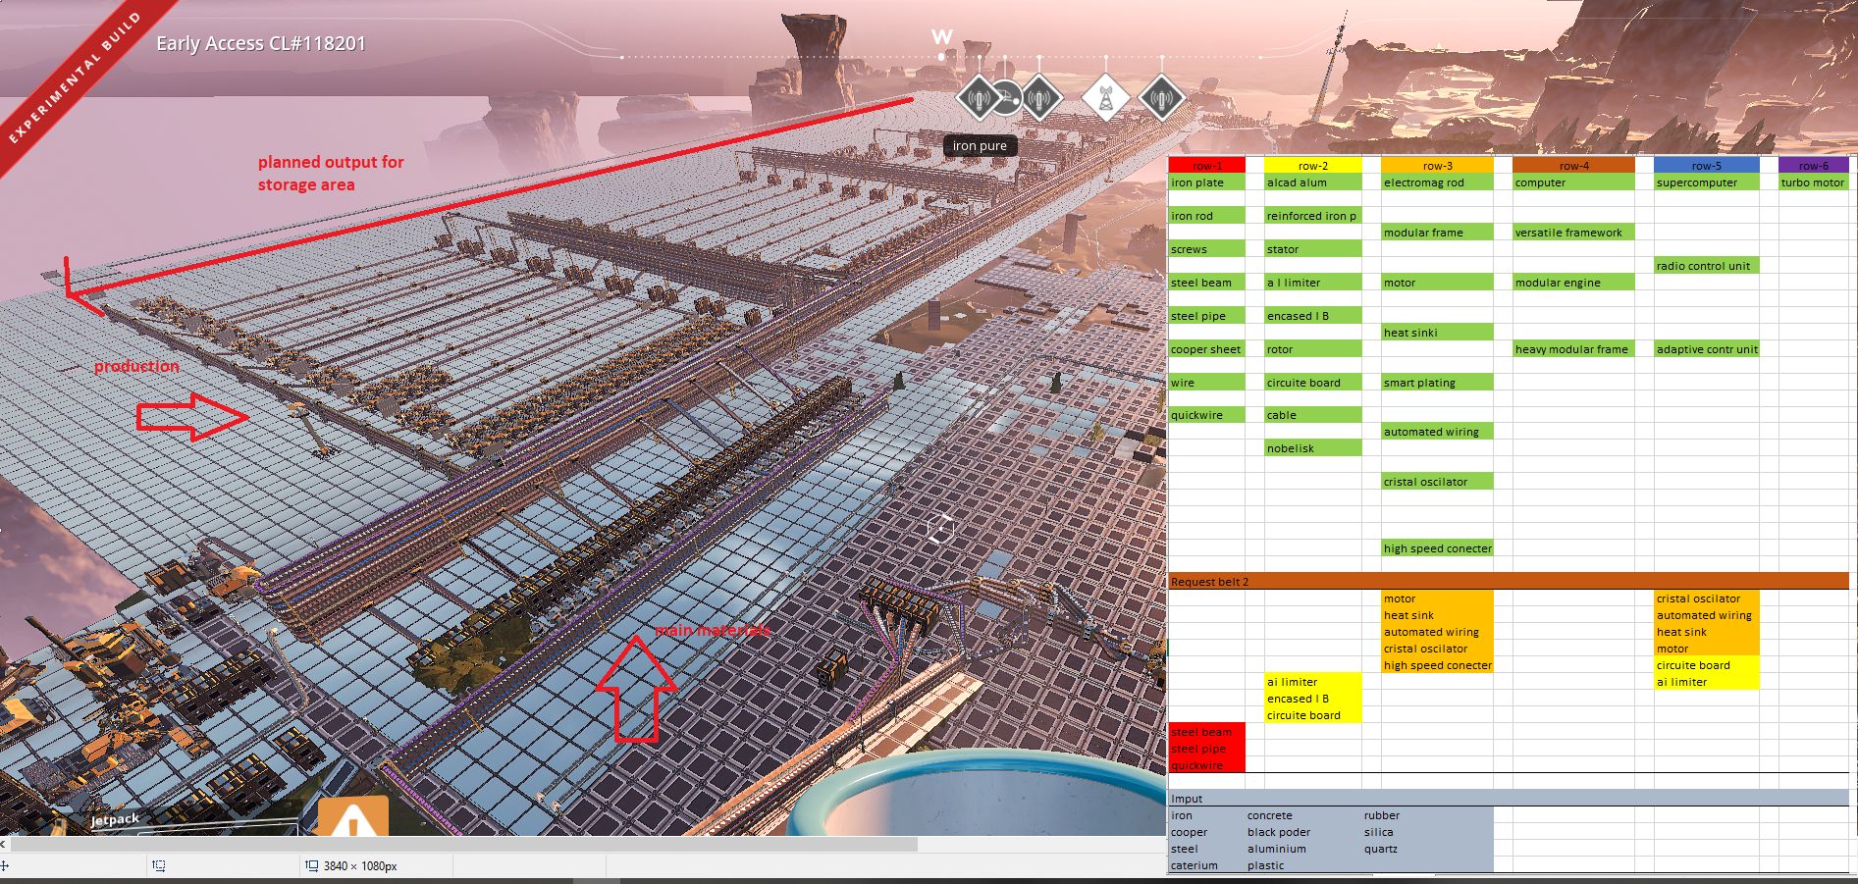Image resolution: width=1858 pixels, height=884 pixels.
Task: Select the "turbo motor" cell
Action: [1813, 182]
